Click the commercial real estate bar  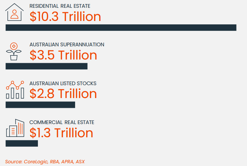click(22, 143)
